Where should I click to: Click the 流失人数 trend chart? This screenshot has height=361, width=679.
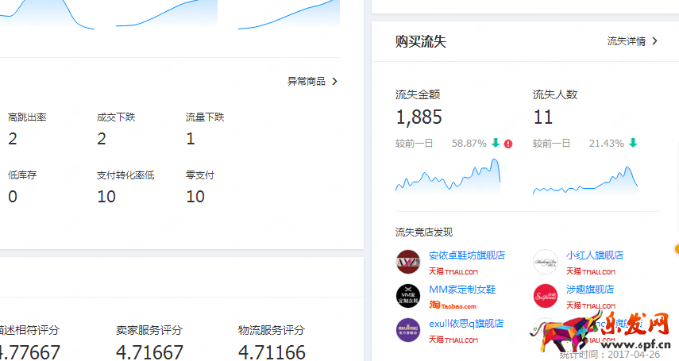tap(585, 180)
